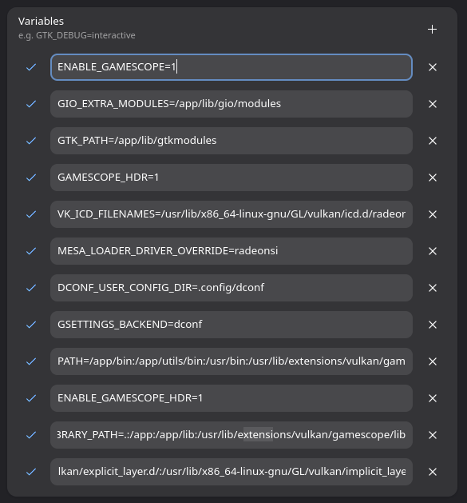Apply checkmark for DCONF_USER_CONFIG_DIR row
The width and height of the screenshot is (467, 503).
(31, 288)
